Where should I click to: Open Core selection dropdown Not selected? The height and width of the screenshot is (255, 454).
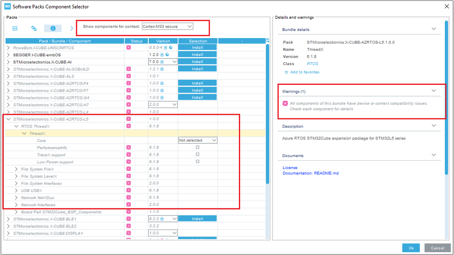[197, 140]
